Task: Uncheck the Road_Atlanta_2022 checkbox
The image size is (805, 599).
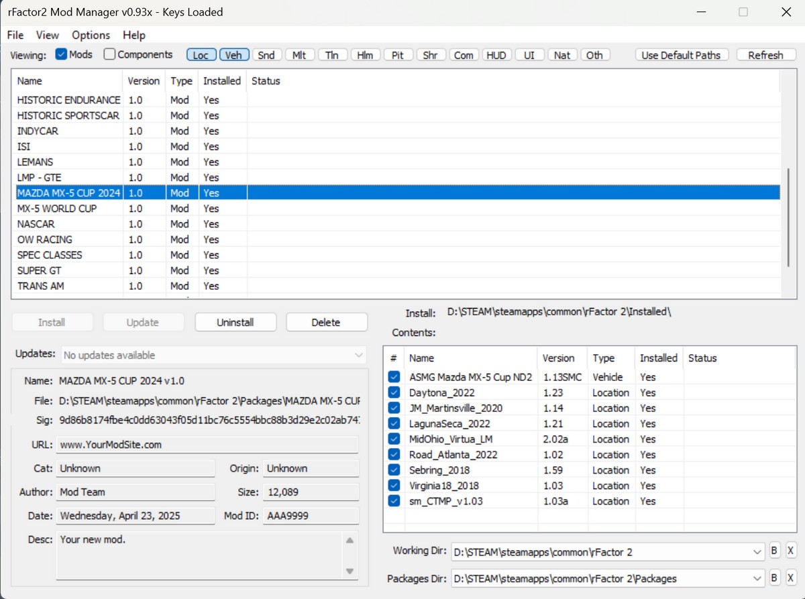Action: tap(394, 454)
